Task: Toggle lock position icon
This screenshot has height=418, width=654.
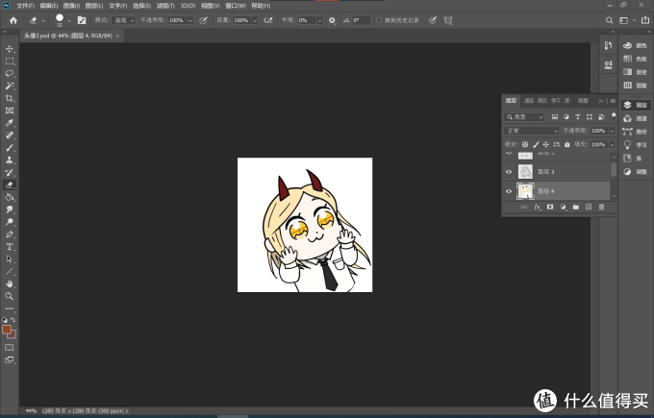Action: coord(545,144)
